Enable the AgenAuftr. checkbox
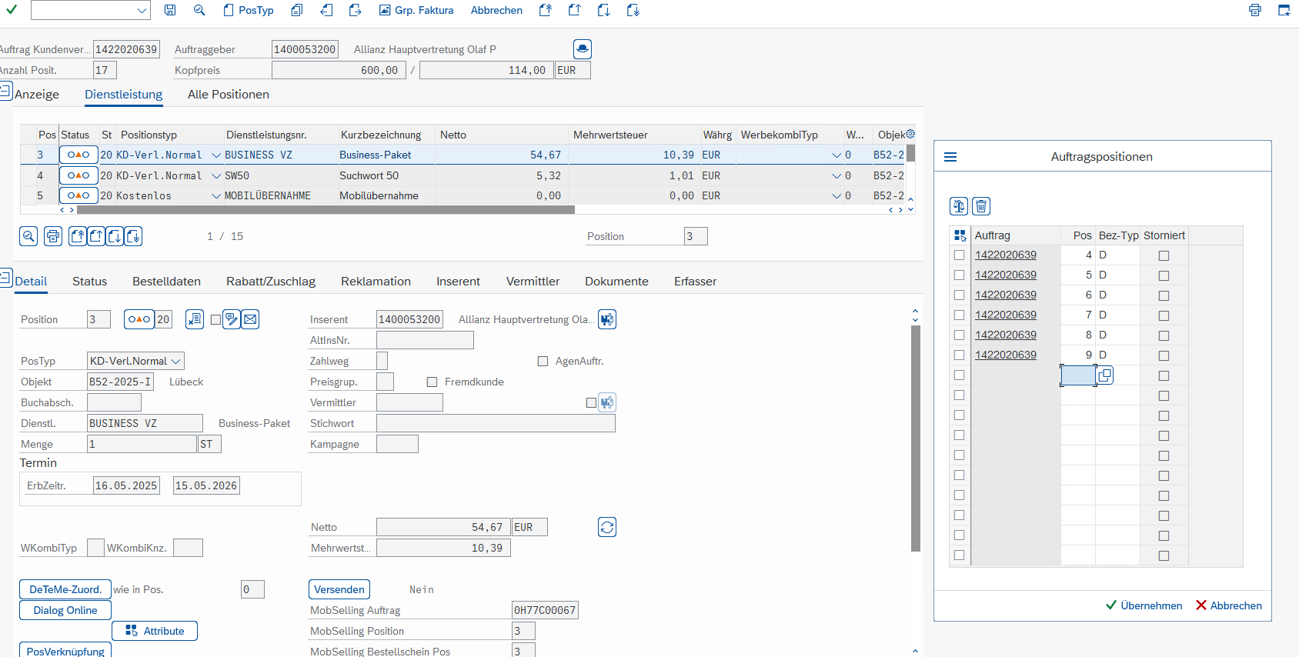1299x657 pixels. [543, 361]
